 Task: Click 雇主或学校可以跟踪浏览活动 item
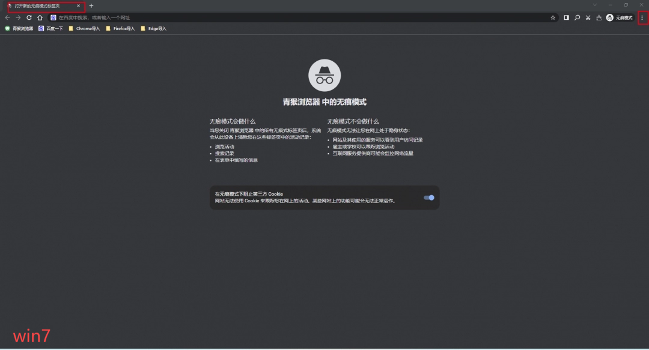point(364,147)
